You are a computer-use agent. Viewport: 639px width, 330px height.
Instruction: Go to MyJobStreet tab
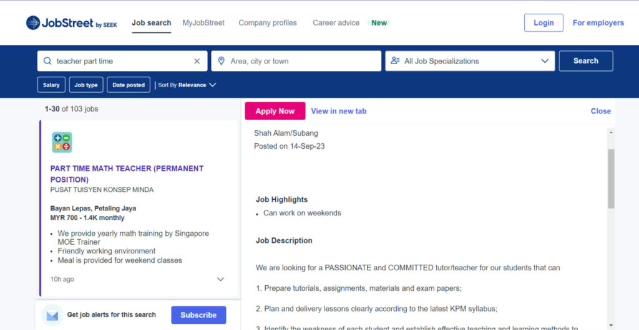tap(203, 23)
